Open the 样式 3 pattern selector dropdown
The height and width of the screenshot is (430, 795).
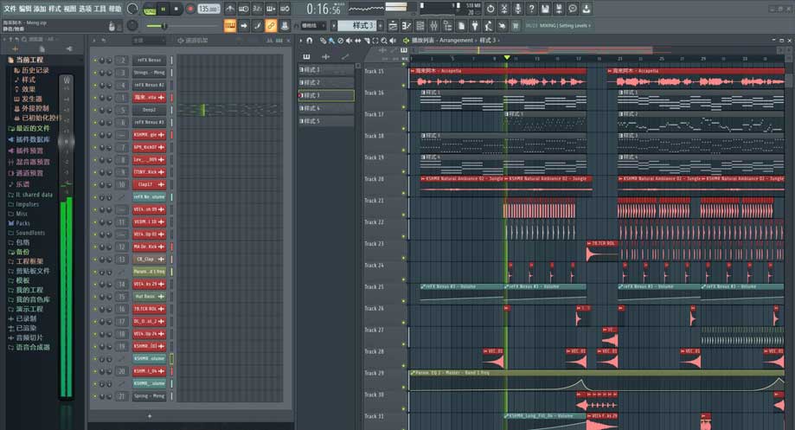[x=356, y=26]
